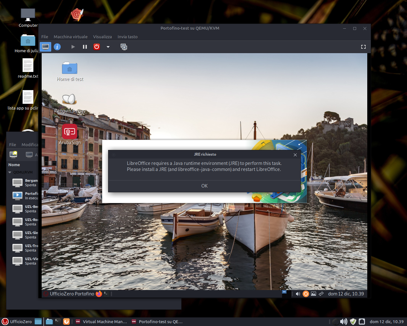The width and height of the screenshot is (407, 326).
Task: Open the Visualizza menu
Action: pyautogui.click(x=102, y=37)
